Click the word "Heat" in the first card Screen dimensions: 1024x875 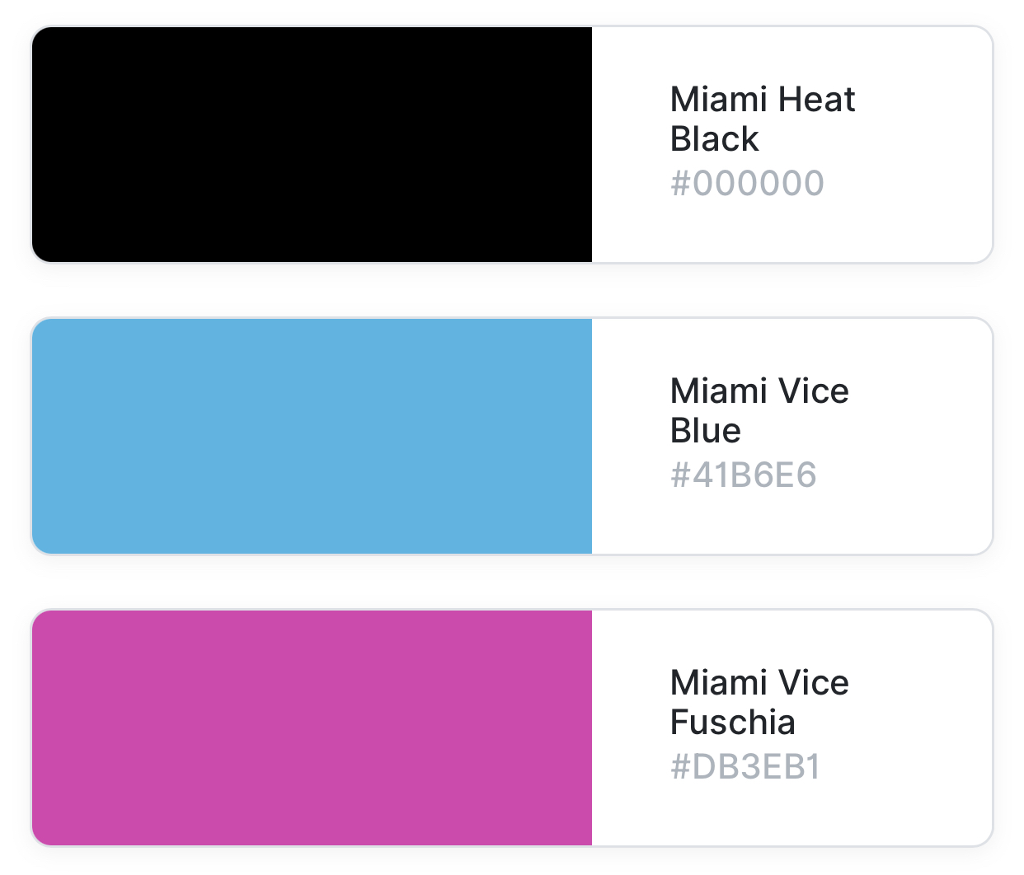[x=817, y=100]
